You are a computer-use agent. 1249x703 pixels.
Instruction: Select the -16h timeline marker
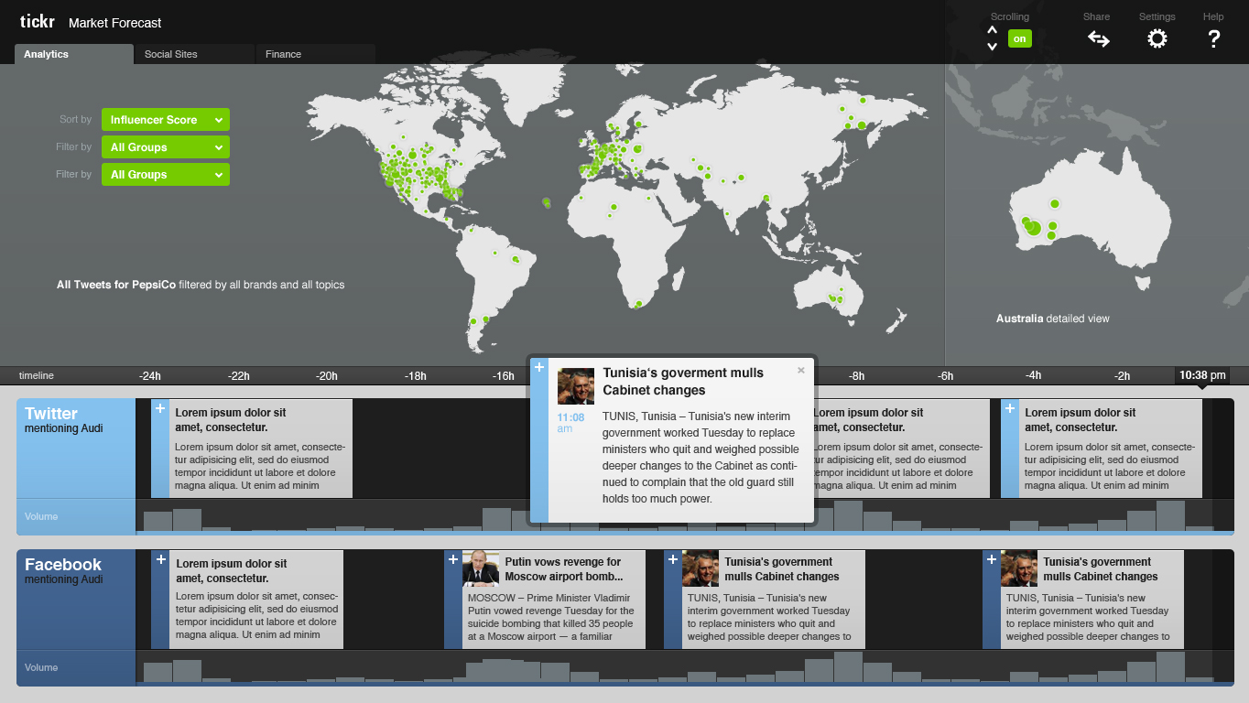[x=504, y=376]
